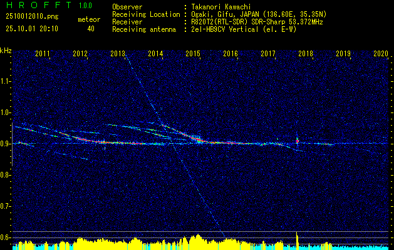This screenshot has width=394, height=250.
Task: Click the Ogaki, Gifu, JAPAN location text
Action: click(x=259, y=14)
